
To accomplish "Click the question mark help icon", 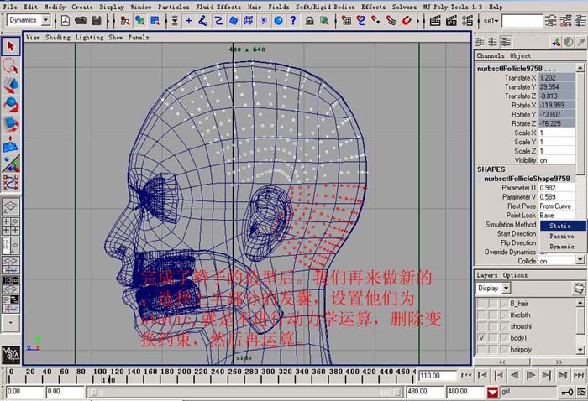I will pyautogui.click(x=293, y=21).
